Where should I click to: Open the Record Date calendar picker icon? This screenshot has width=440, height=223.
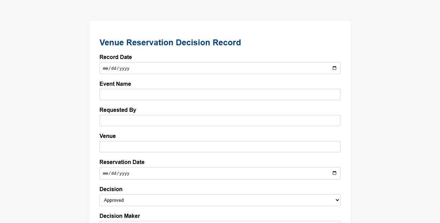click(x=334, y=68)
